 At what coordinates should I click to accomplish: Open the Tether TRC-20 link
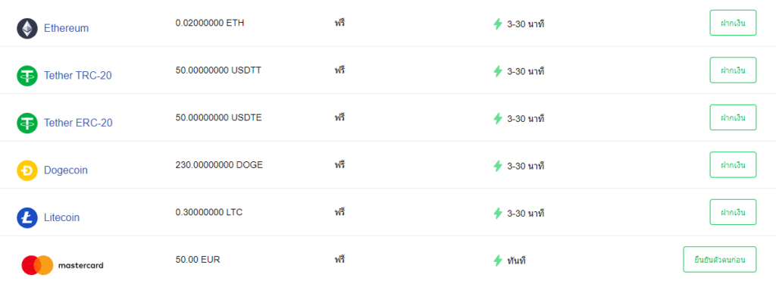coord(78,76)
